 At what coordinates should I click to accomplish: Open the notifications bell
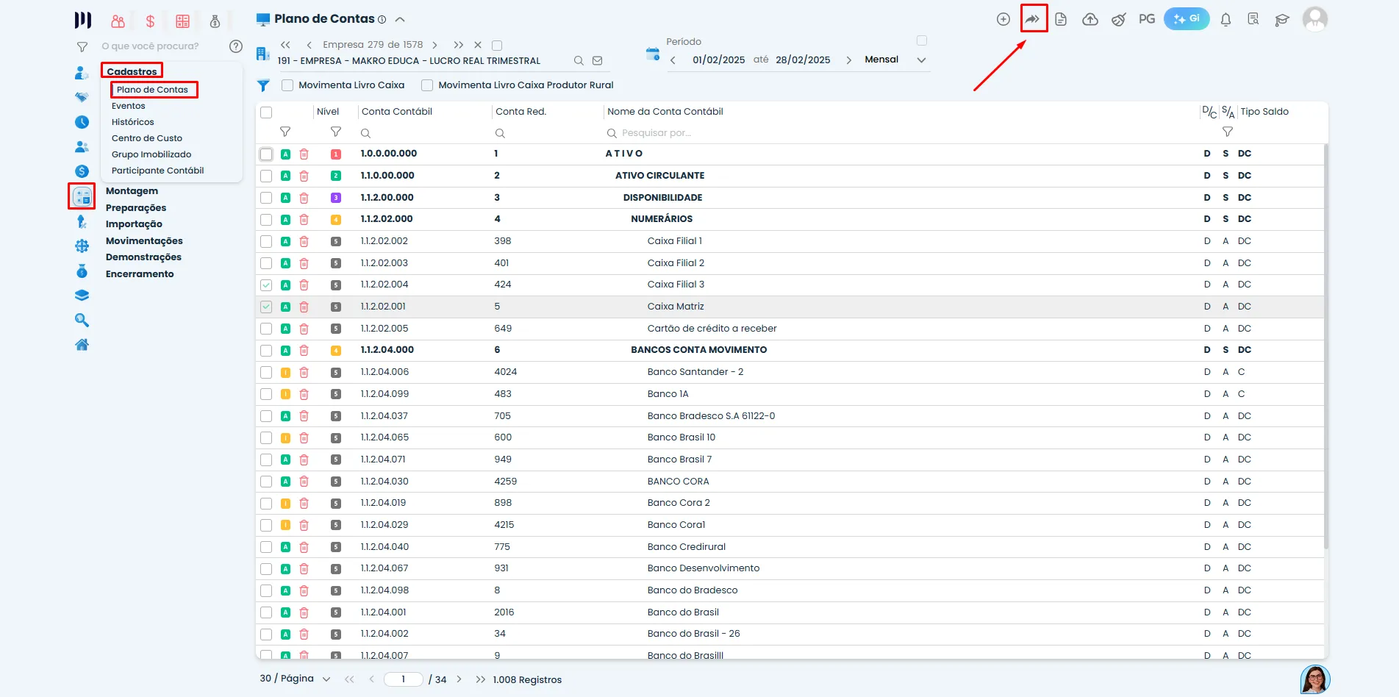(1226, 20)
